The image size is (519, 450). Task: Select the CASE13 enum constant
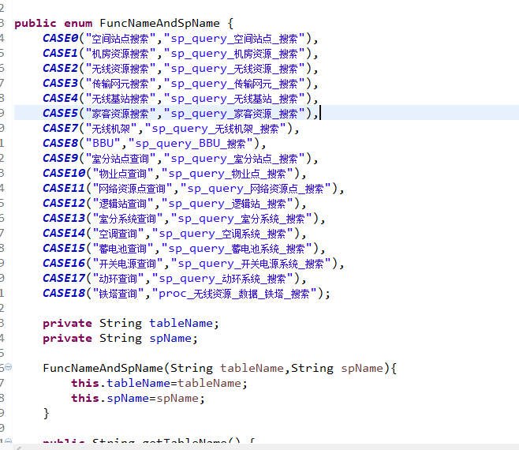(64, 218)
